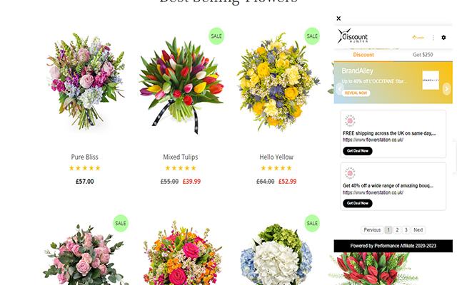Select the Discount tab
This screenshot has width=457, height=285.
tap(363, 55)
